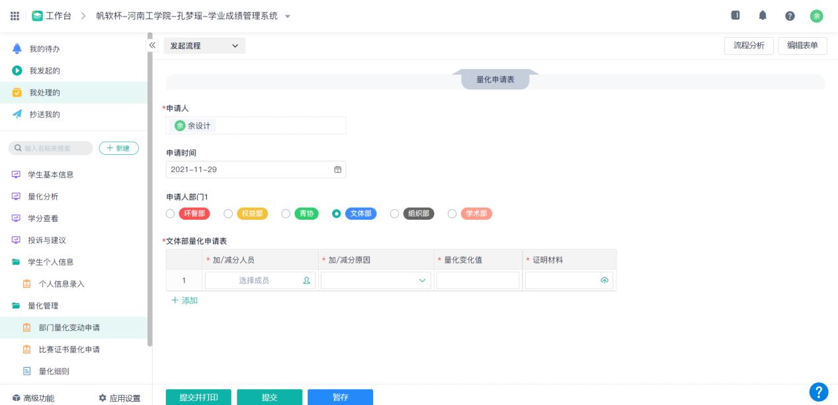Click the calendar icon in 申请时间 field

click(x=337, y=169)
